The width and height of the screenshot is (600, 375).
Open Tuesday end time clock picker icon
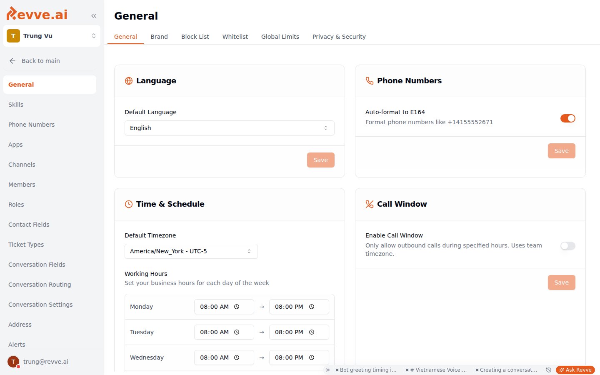coord(312,332)
